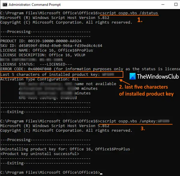Click the last '---Exiting---' line
The width and height of the screenshot is (180, 176).
point(46,163)
